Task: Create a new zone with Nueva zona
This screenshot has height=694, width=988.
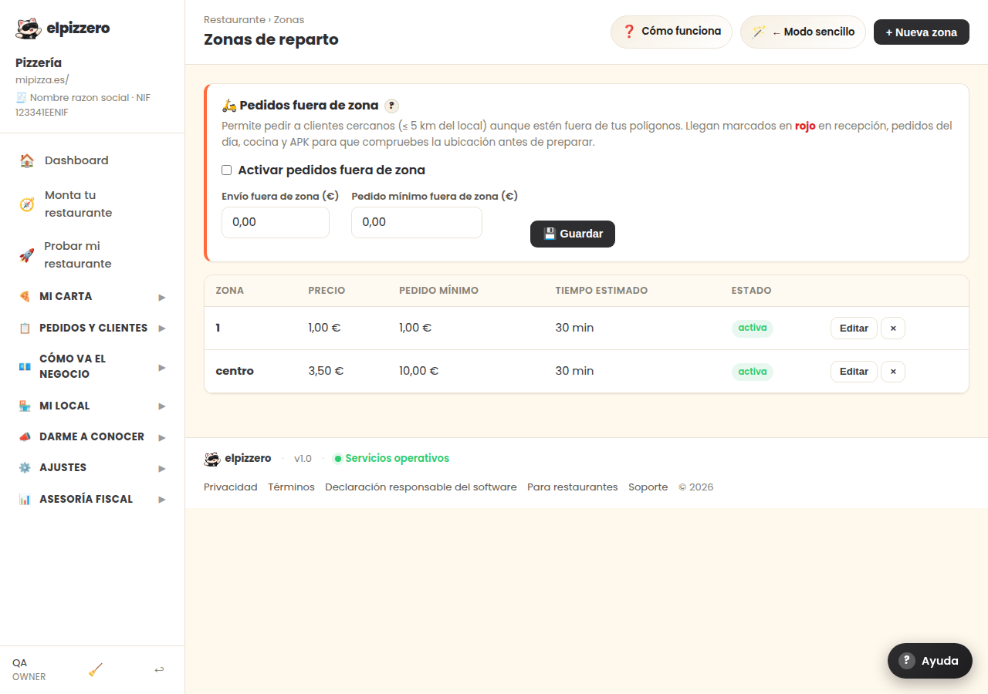Action: pos(922,32)
